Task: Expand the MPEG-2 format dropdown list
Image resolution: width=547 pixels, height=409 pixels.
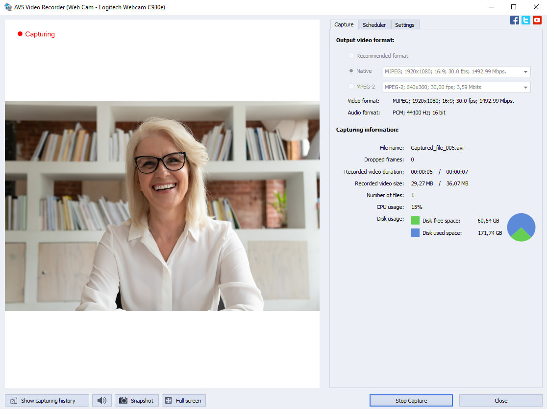Action: click(x=526, y=87)
